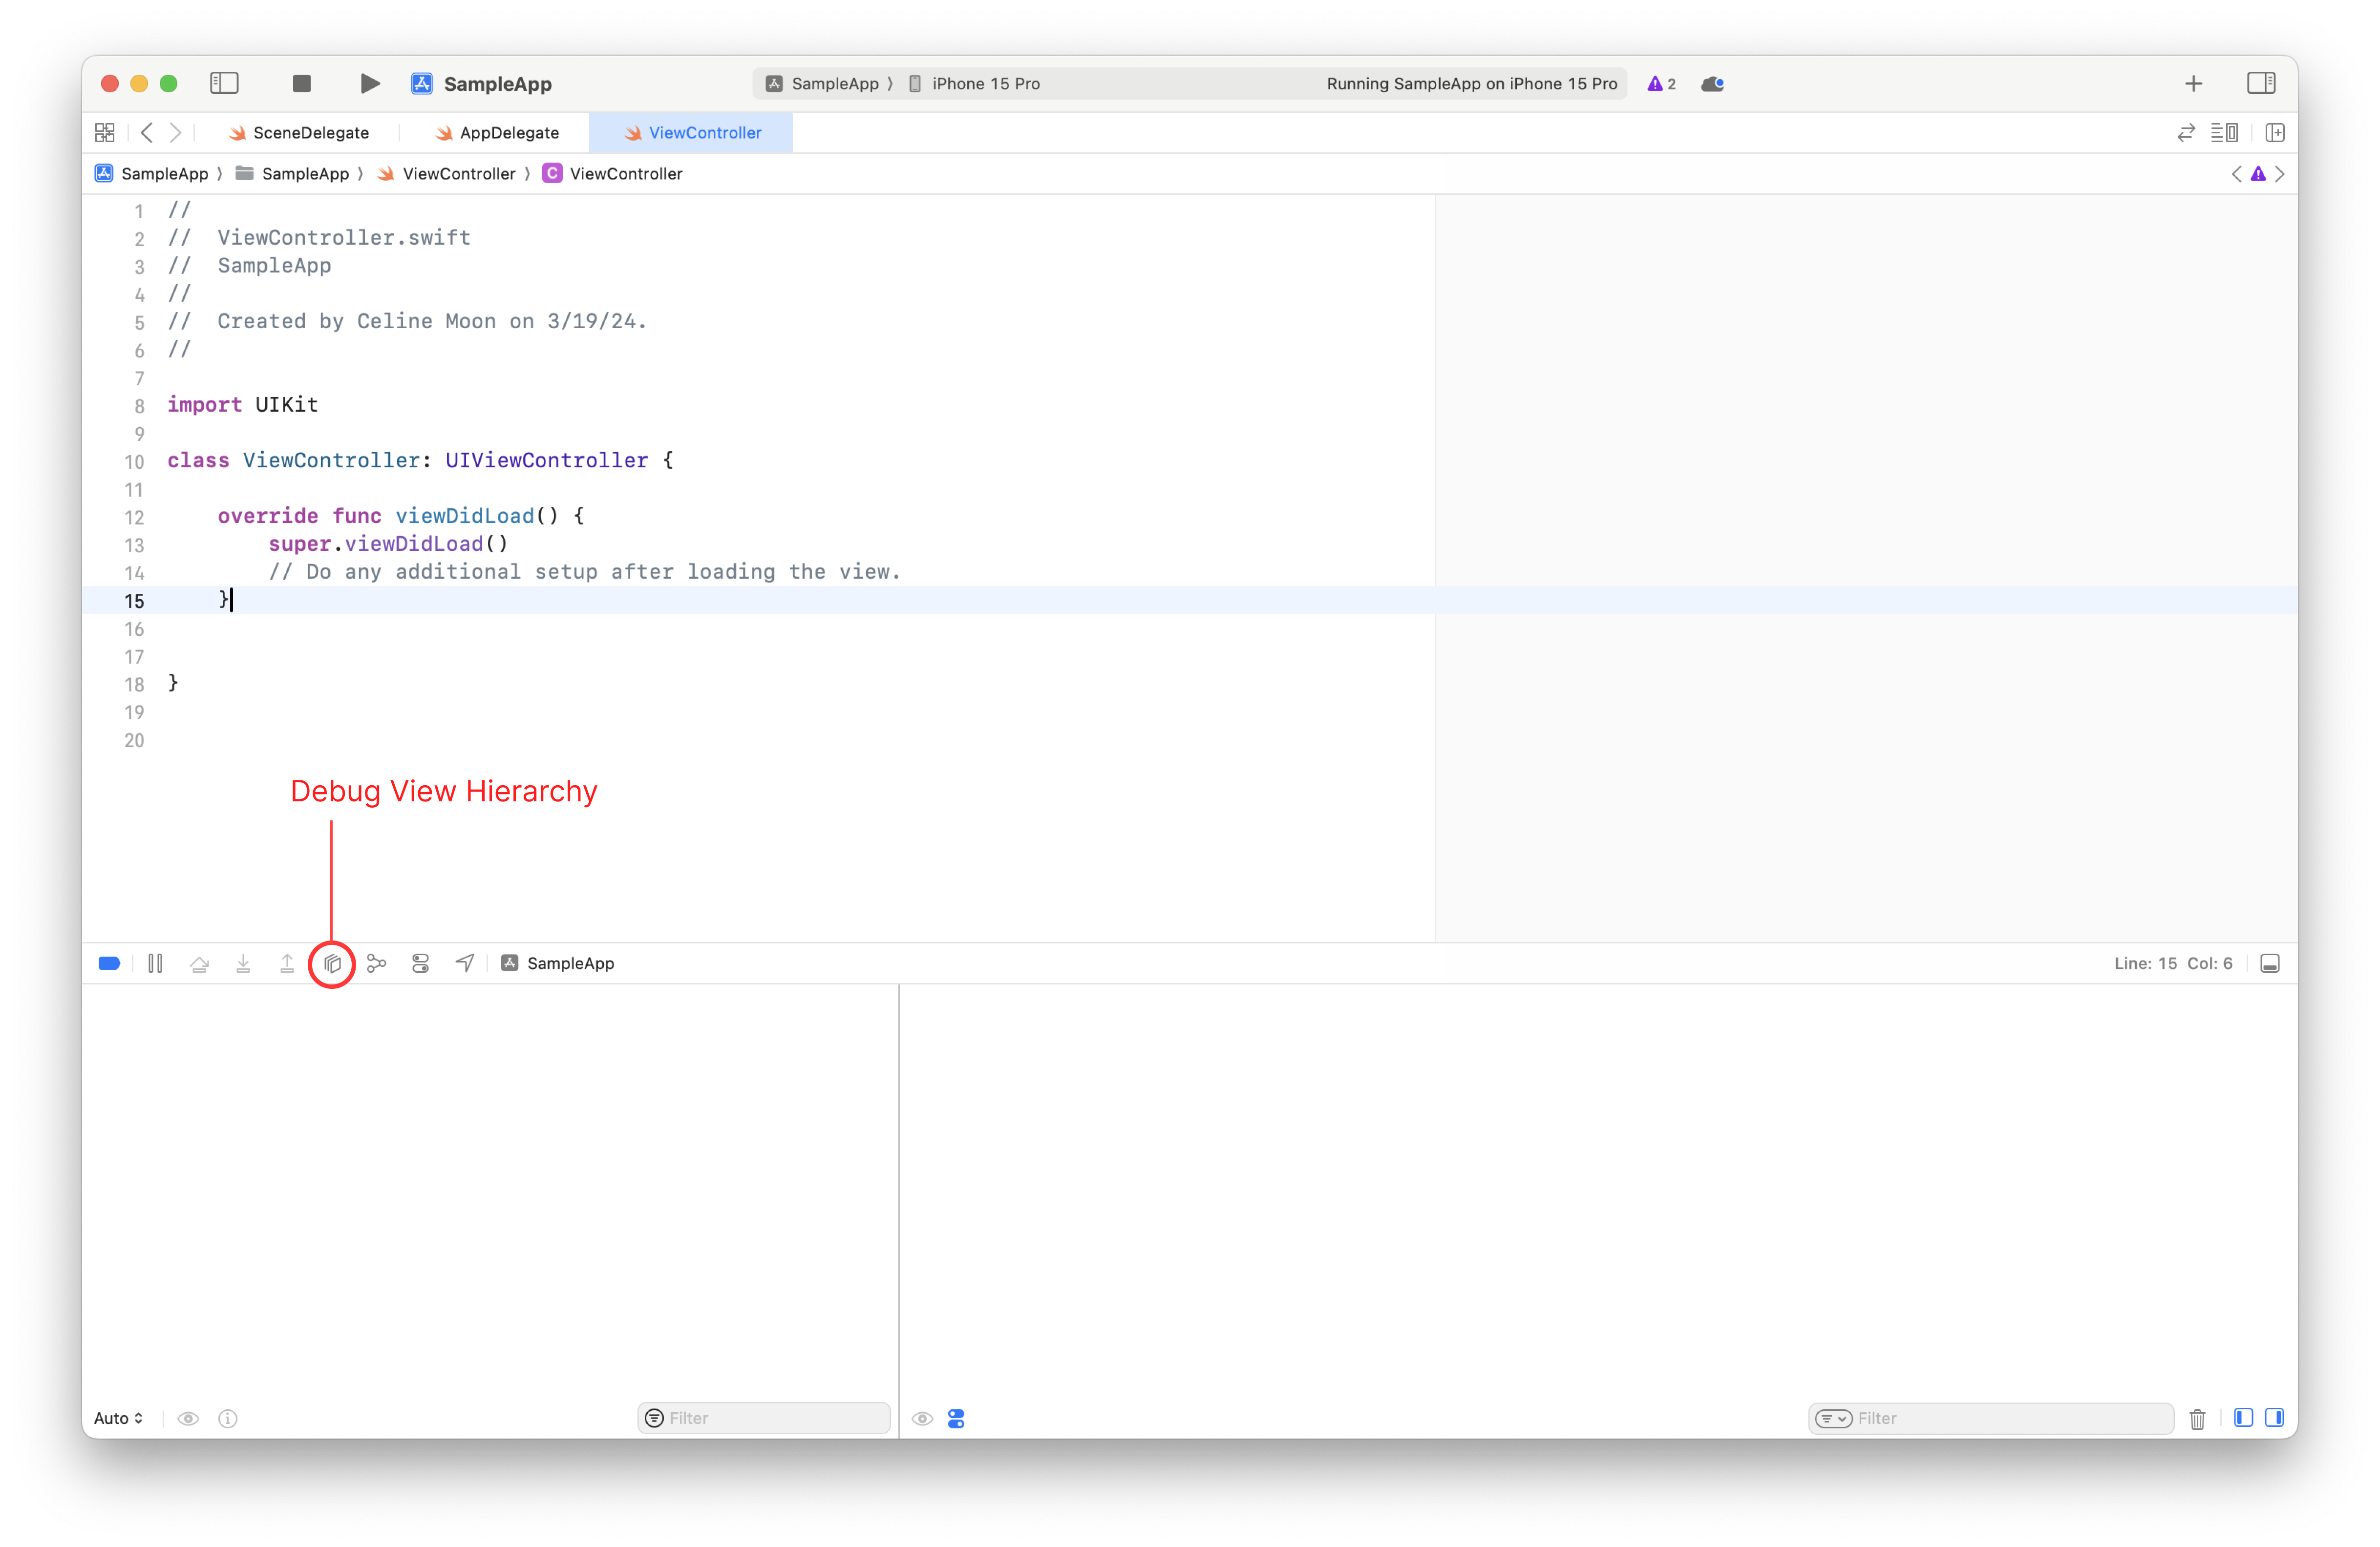Click SampleApp folder in the jump bar
Viewport: 2380px width, 1547px height.
[x=292, y=174]
